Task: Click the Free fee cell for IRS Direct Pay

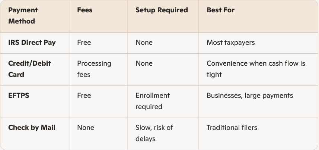Action: pos(84,43)
